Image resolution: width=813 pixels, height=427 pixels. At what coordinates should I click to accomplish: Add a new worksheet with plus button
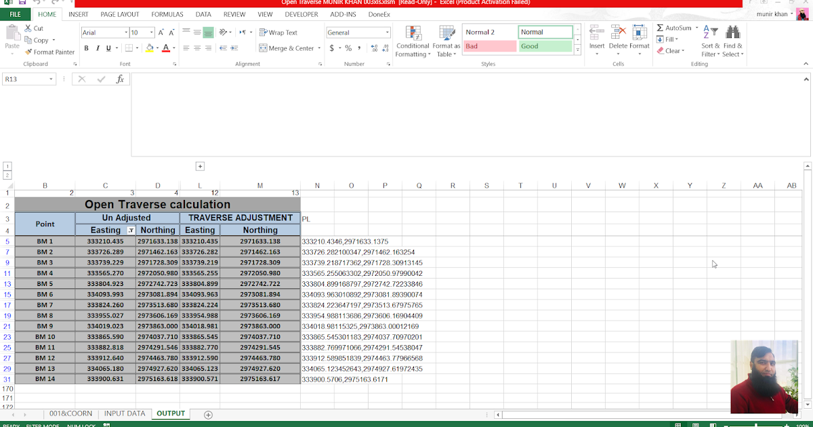coord(207,413)
